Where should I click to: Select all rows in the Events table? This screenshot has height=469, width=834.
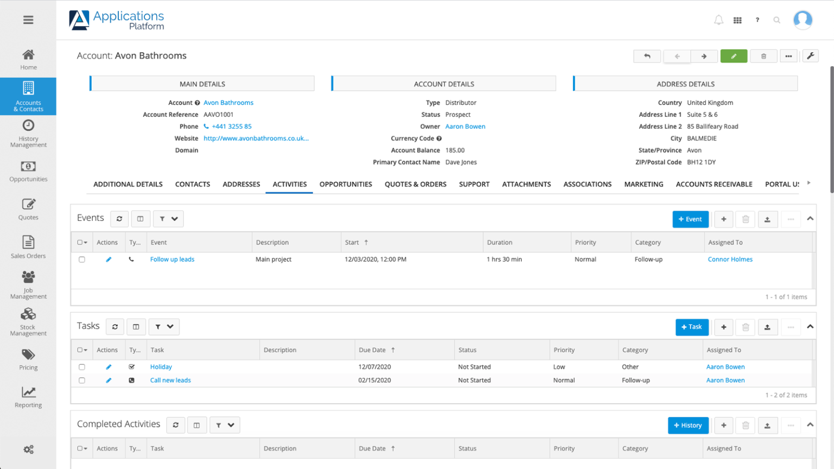pyautogui.click(x=79, y=242)
